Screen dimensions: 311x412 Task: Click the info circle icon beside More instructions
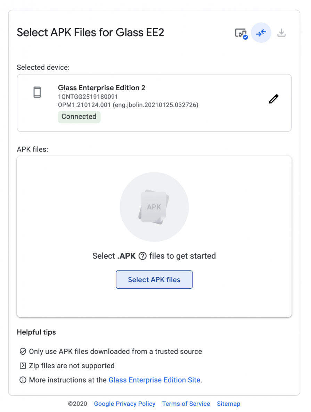pos(23,380)
